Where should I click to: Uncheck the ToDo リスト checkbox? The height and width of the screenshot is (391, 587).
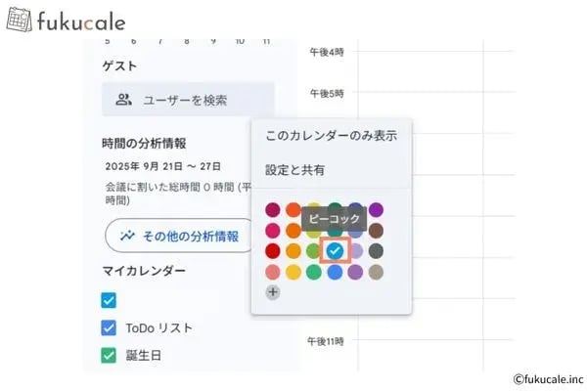[109, 327]
